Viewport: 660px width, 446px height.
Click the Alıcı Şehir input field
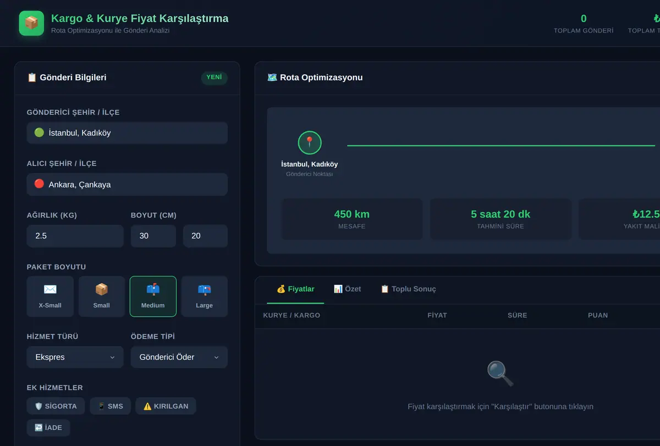click(127, 185)
